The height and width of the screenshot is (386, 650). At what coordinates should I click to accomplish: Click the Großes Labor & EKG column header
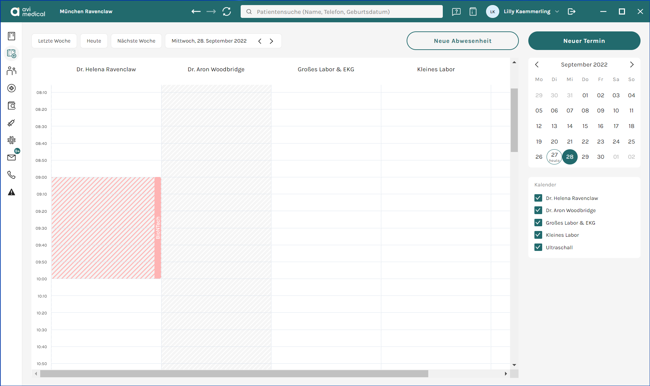coord(326,69)
